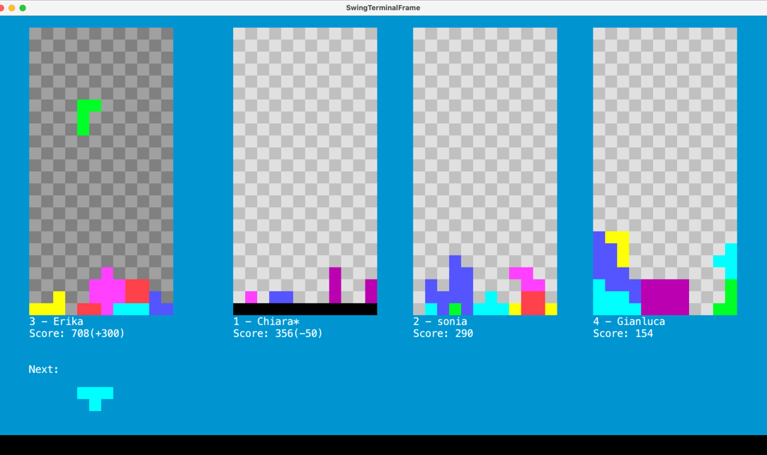
Task: Click sonia's "Score: 290" text
Action: point(443,333)
